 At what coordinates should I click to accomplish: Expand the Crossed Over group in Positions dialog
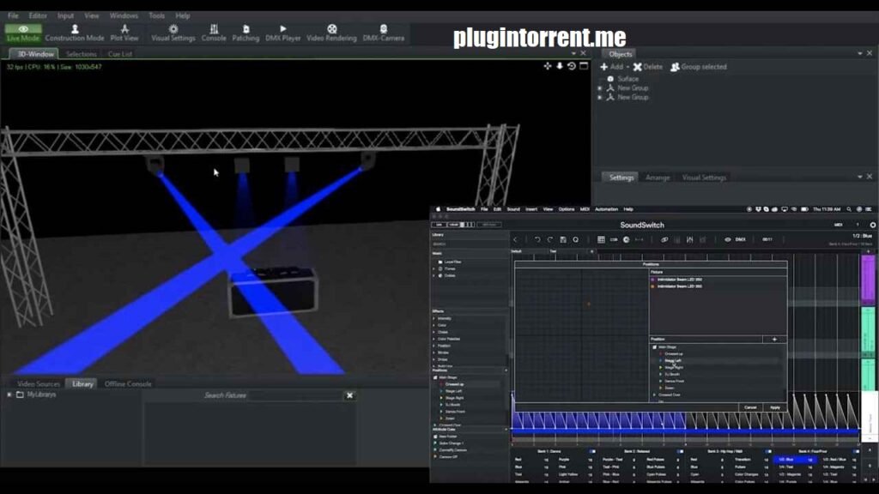coord(654,395)
